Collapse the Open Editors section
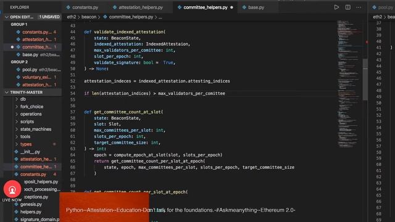The image size is (395, 222). tap(7, 17)
